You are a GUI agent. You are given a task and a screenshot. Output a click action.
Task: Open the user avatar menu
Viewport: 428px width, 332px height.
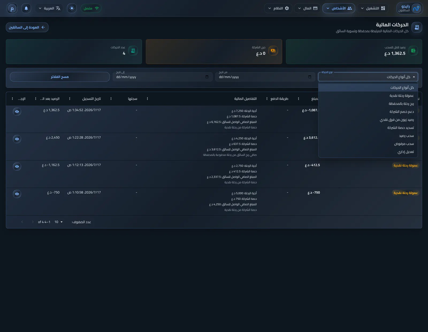[12, 8]
